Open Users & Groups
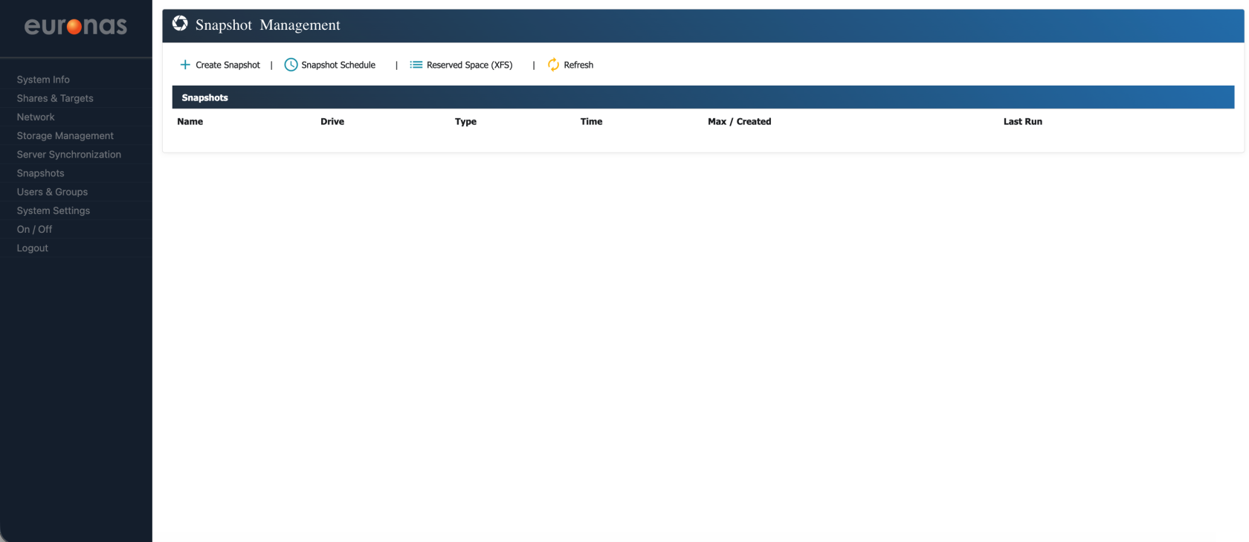 [x=52, y=192]
